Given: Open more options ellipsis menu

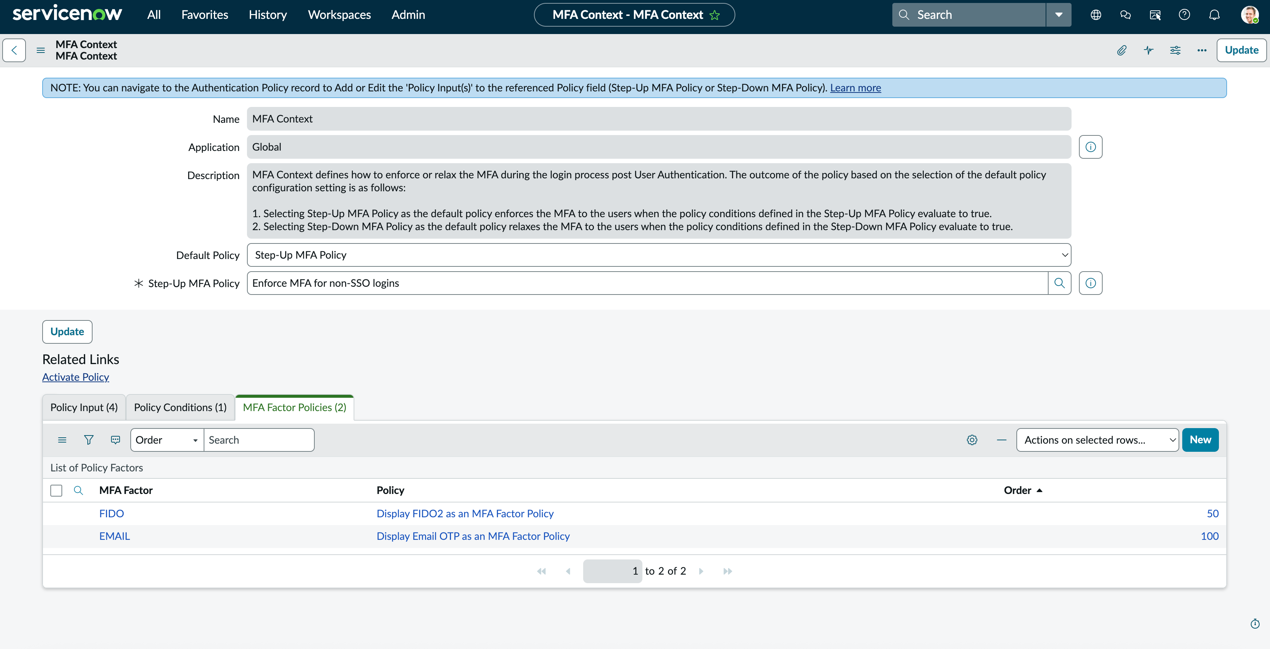Looking at the screenshot, I should coord(1202,50).
